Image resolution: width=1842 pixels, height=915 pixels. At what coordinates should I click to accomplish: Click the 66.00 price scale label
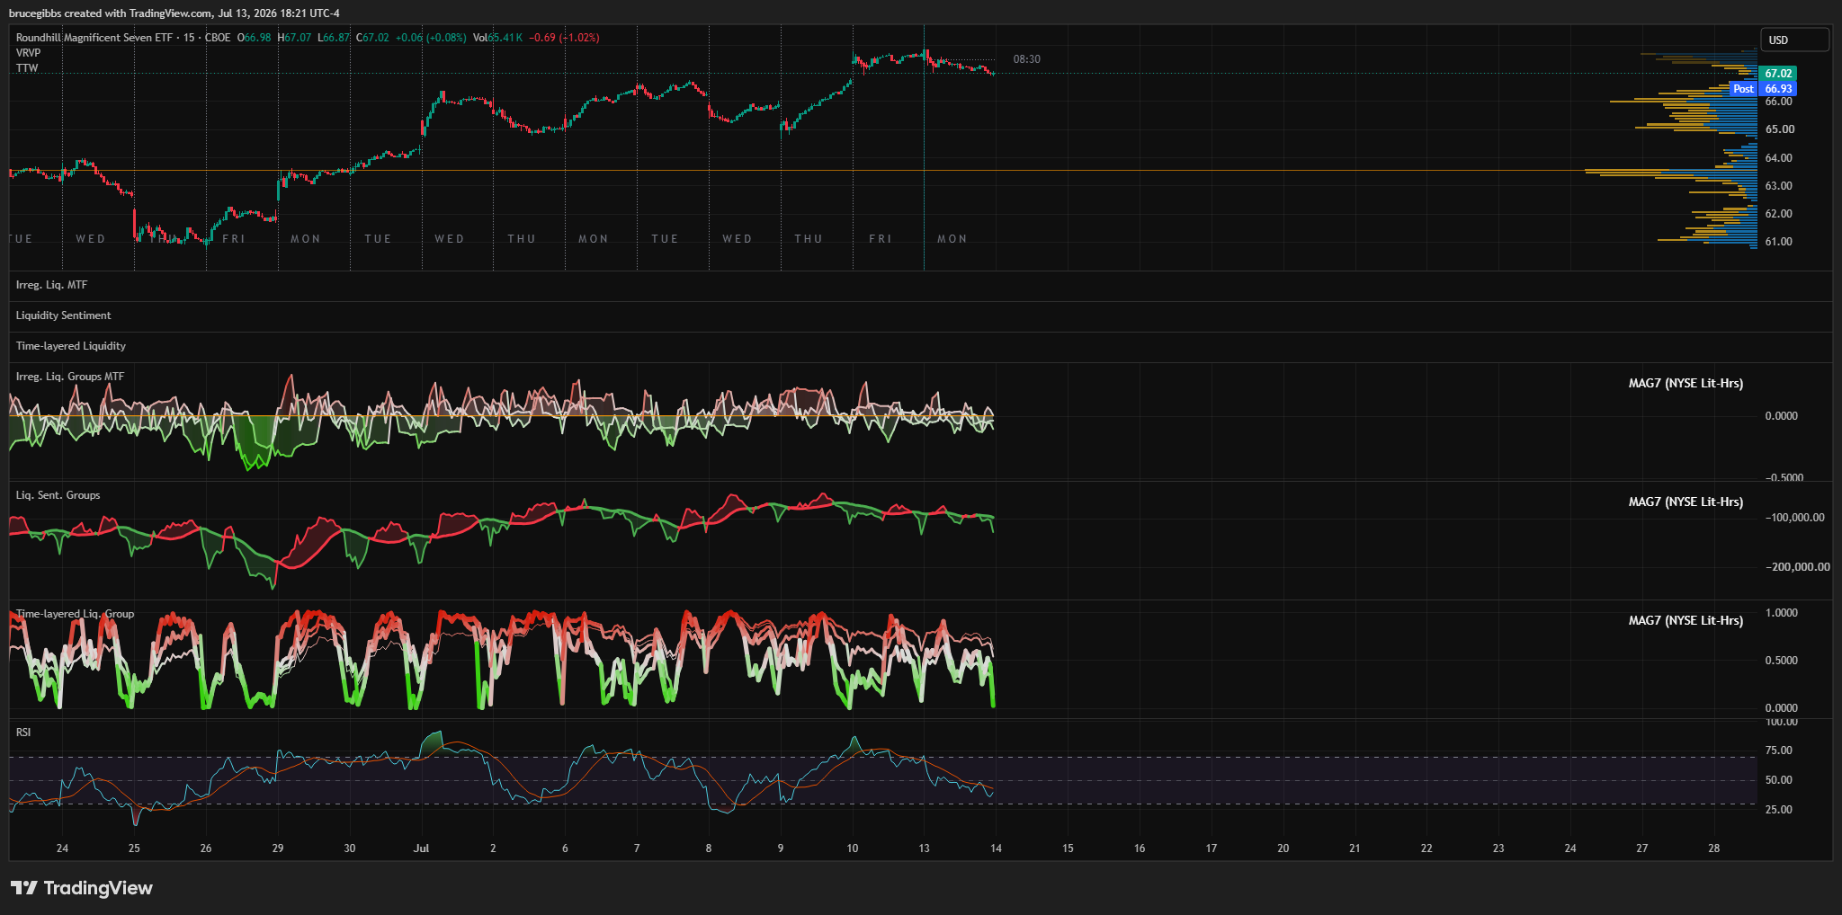click(1779, 102)
